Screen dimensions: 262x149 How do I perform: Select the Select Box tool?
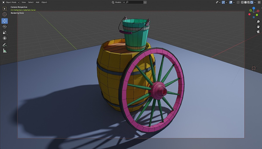tap(5, 9)
